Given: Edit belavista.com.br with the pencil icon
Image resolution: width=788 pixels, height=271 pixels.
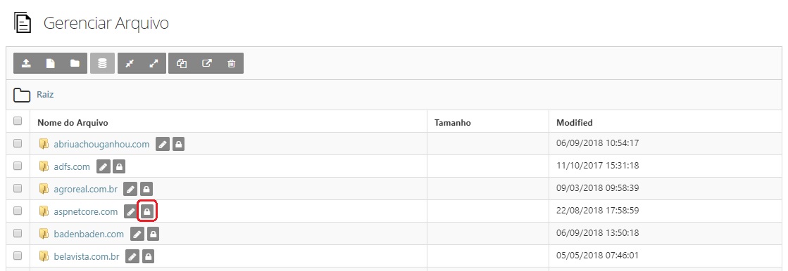Looking at the screenshot, I should click(132, 256).
